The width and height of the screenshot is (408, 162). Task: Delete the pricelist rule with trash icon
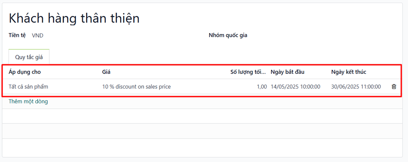coord(394,87)
